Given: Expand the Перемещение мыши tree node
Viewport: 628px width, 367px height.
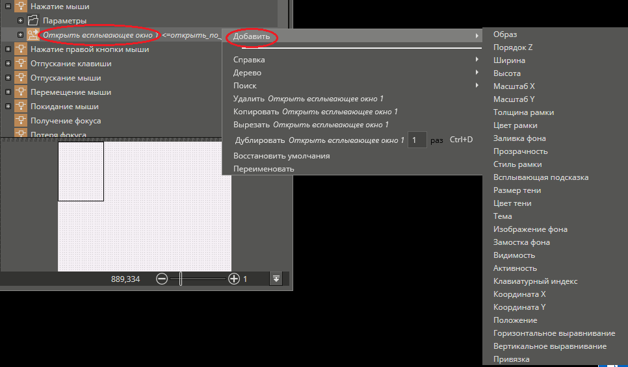Looking at the screenshot, I should coord(8,92).
